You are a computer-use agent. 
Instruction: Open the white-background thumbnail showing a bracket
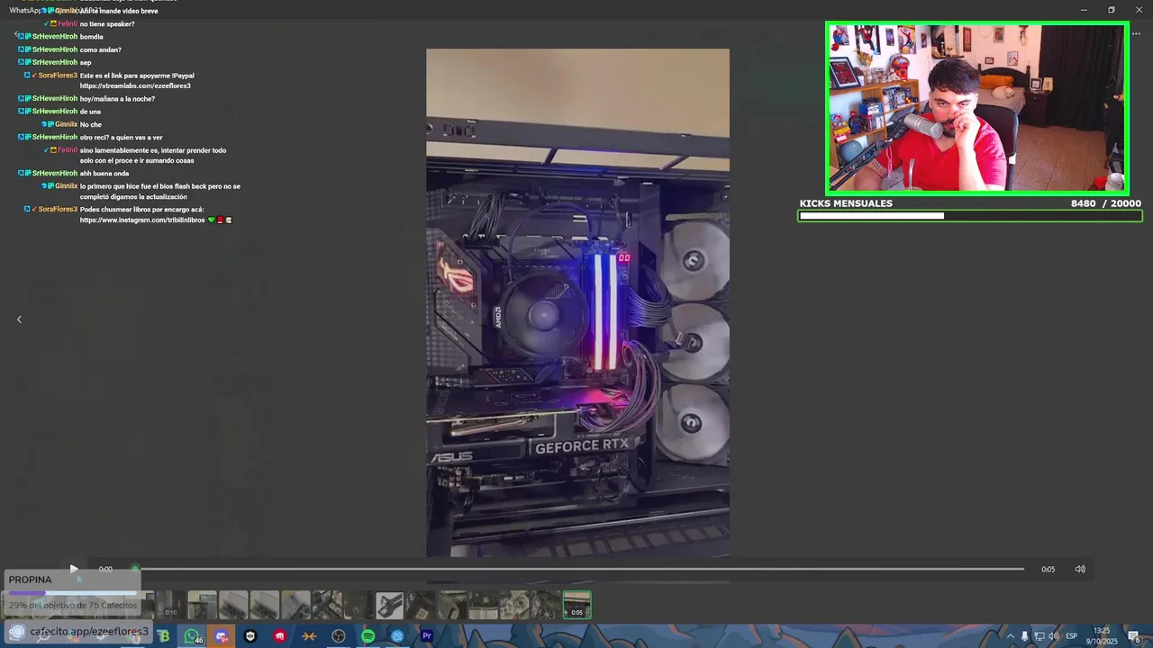tap(389, 605)
